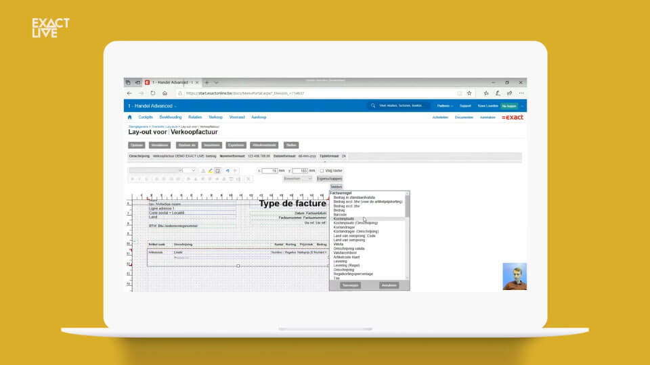Click the 'Opslaan als' button

187,145
